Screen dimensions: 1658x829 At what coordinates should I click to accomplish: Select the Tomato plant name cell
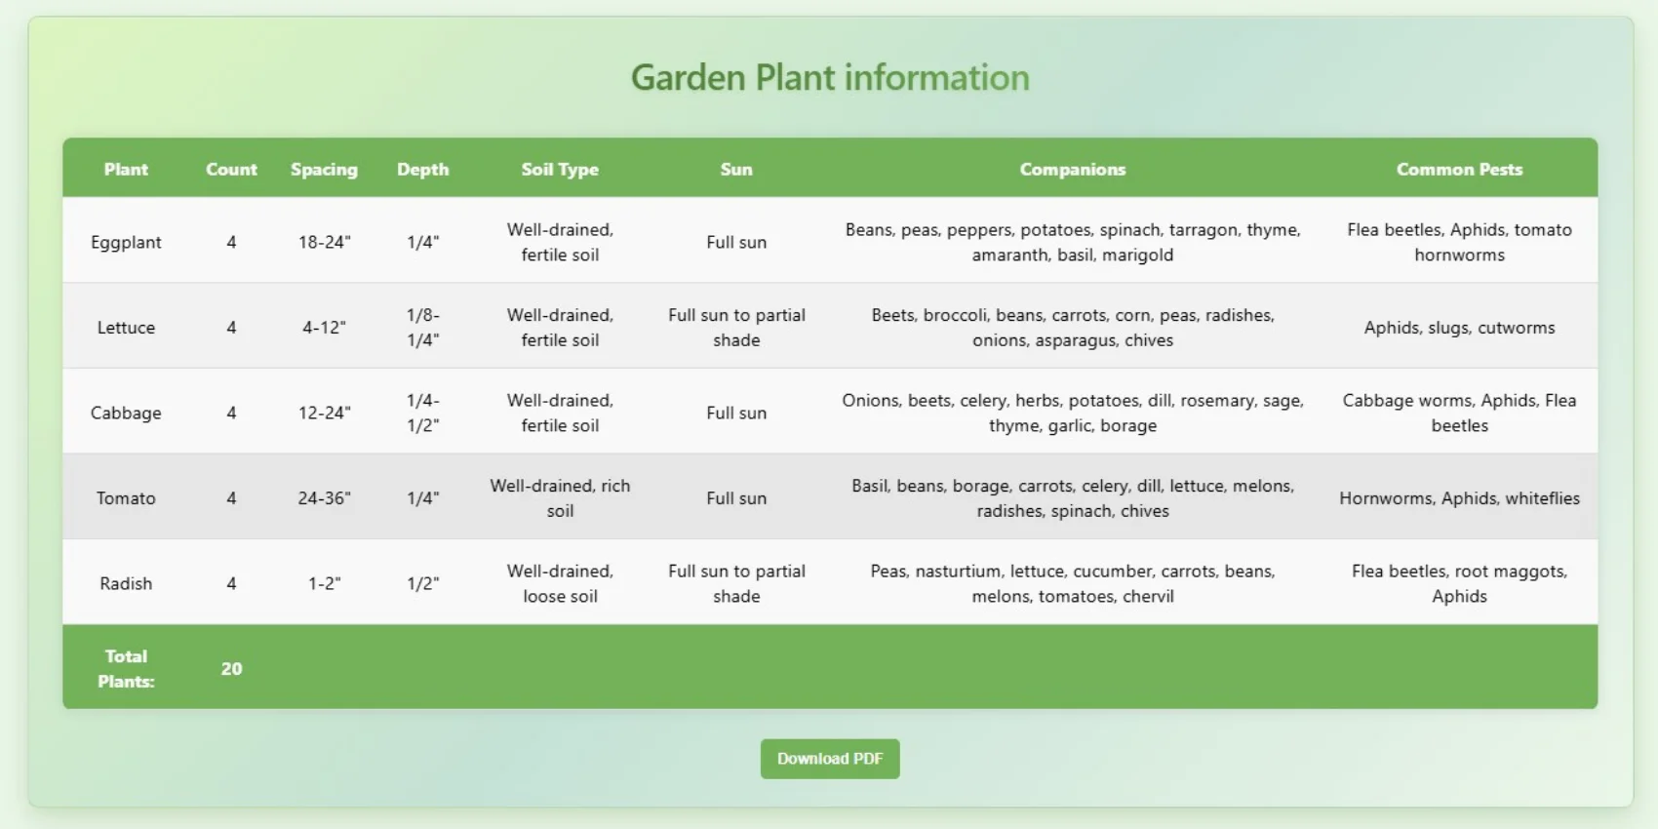tap(126, 498)
